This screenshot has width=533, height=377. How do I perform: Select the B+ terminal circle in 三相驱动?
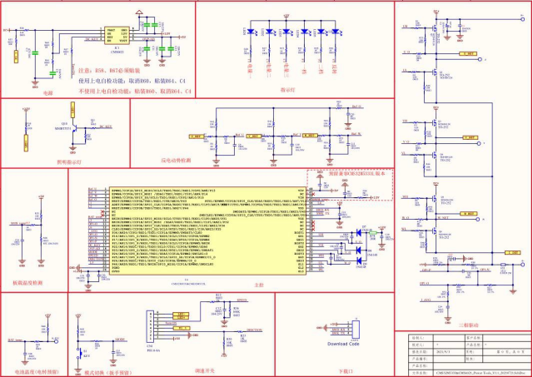pyautogui.click(x=522, y=19)
